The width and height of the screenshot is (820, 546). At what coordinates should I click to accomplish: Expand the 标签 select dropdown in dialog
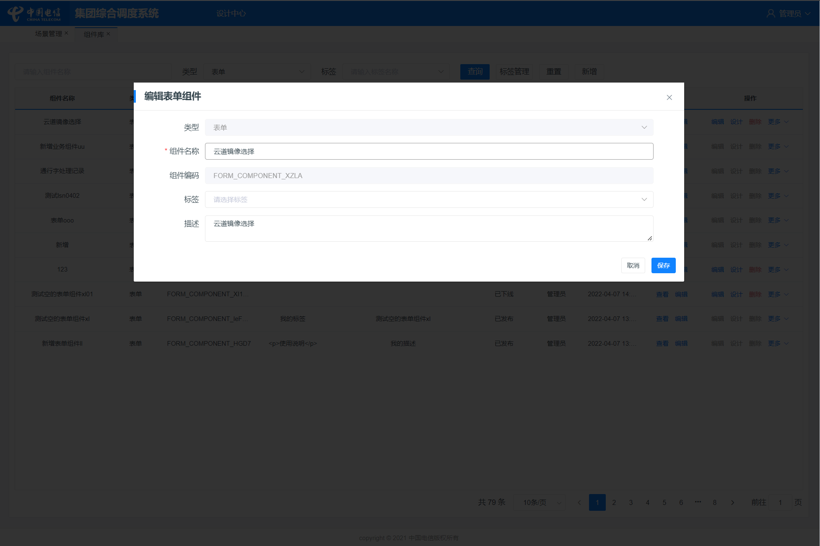(x=429, y=199)
